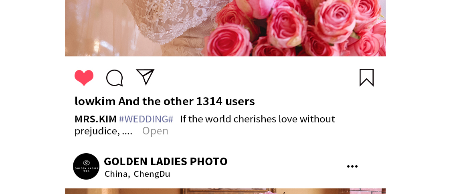Open lowkim's profile from the likes line
Screen dimensions: 451x194
coord(95,101)
